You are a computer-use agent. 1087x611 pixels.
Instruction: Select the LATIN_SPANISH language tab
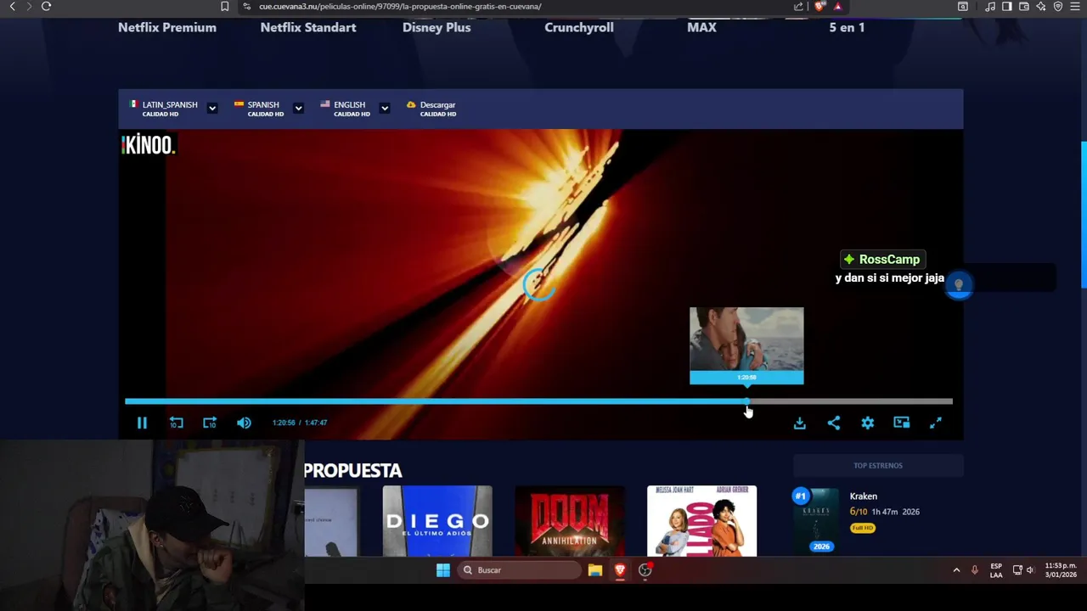coord(164,109)
